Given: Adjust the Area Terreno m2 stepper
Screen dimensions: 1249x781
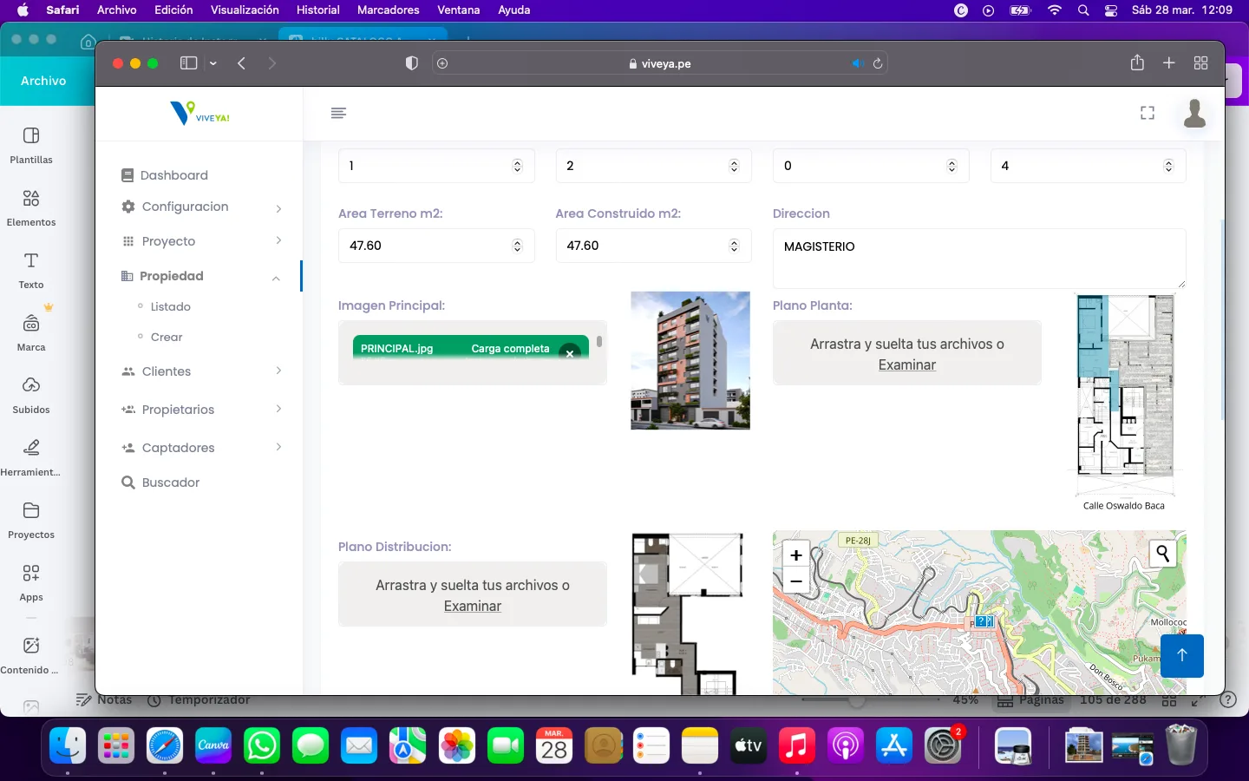Looking at the screenshot, I should [518, 246].
